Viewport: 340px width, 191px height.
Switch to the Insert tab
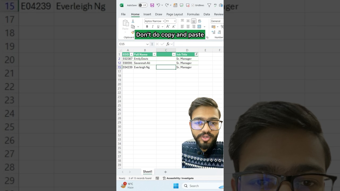(147, 14)
